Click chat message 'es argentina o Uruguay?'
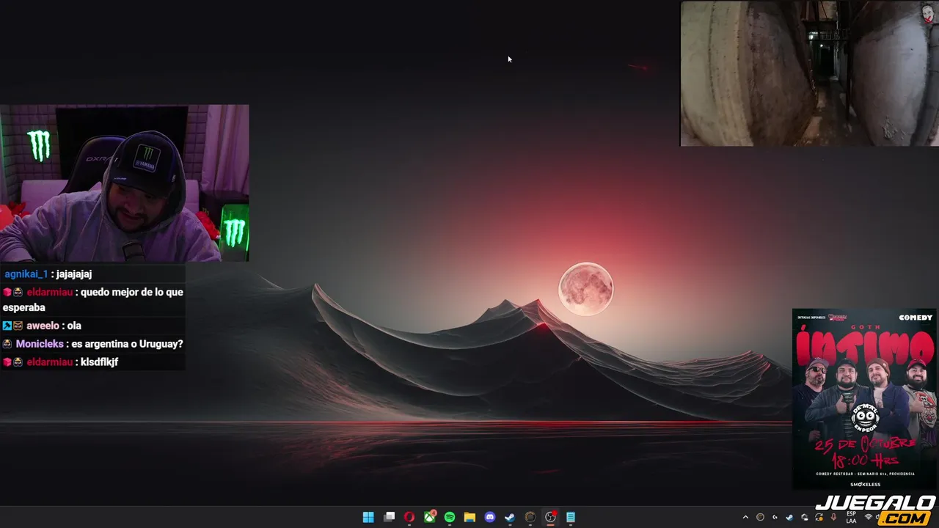The image size is (939, 528). [127, 344]
